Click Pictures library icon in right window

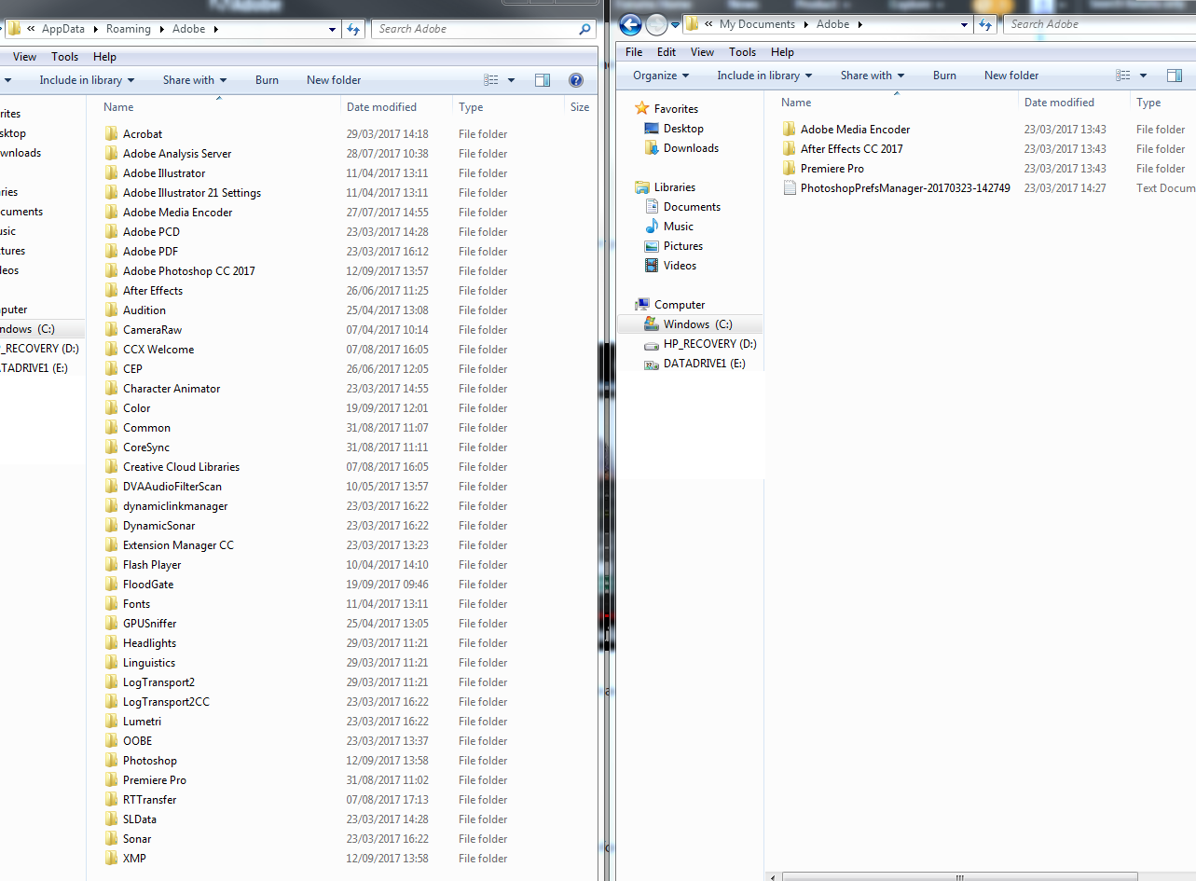tap(652, 246)
